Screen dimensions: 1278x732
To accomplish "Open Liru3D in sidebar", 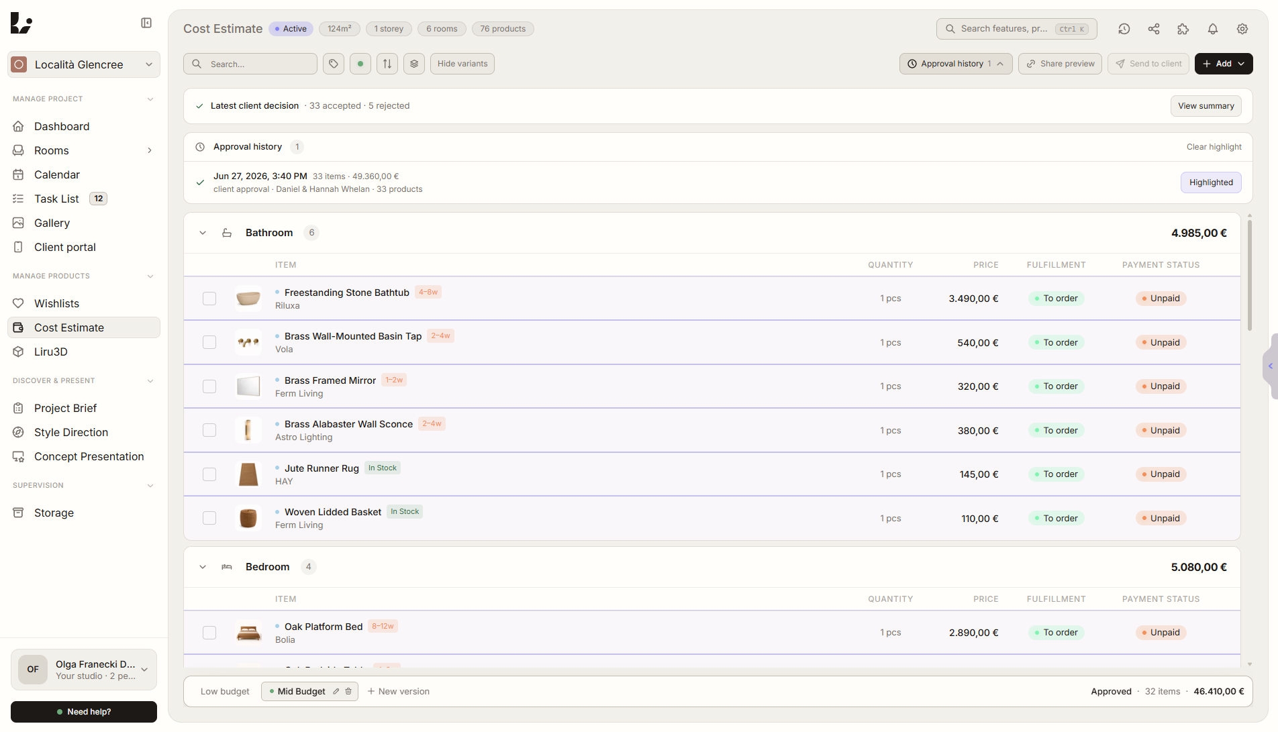I will (84, 352).
